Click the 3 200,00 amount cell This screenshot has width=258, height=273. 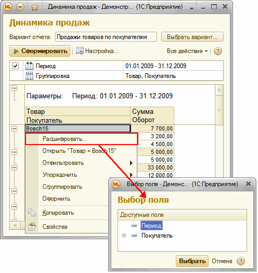tap(155, 136)
